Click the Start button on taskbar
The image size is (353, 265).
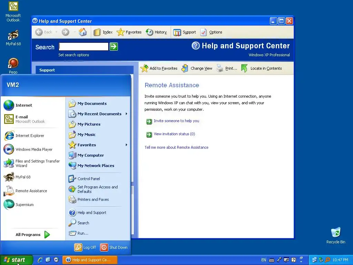tap(16, 260)
